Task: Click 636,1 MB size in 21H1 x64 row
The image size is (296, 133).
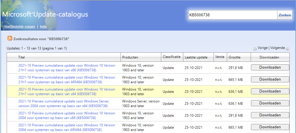Action: 236,92
